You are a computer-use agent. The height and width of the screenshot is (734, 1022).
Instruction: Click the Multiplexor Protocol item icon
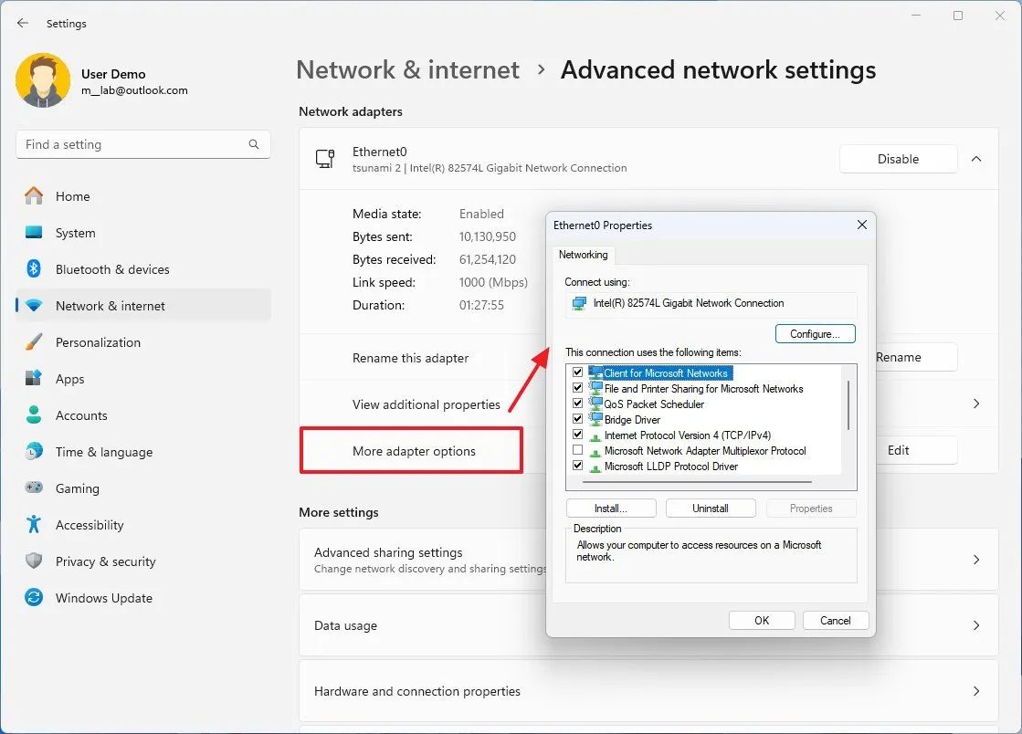(595, 451)
